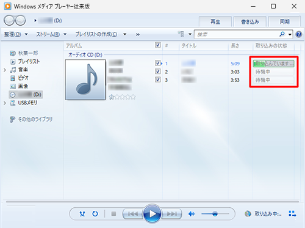305x228 pixels.
Task: Click the Back navigation button
Action: [9, 20]
